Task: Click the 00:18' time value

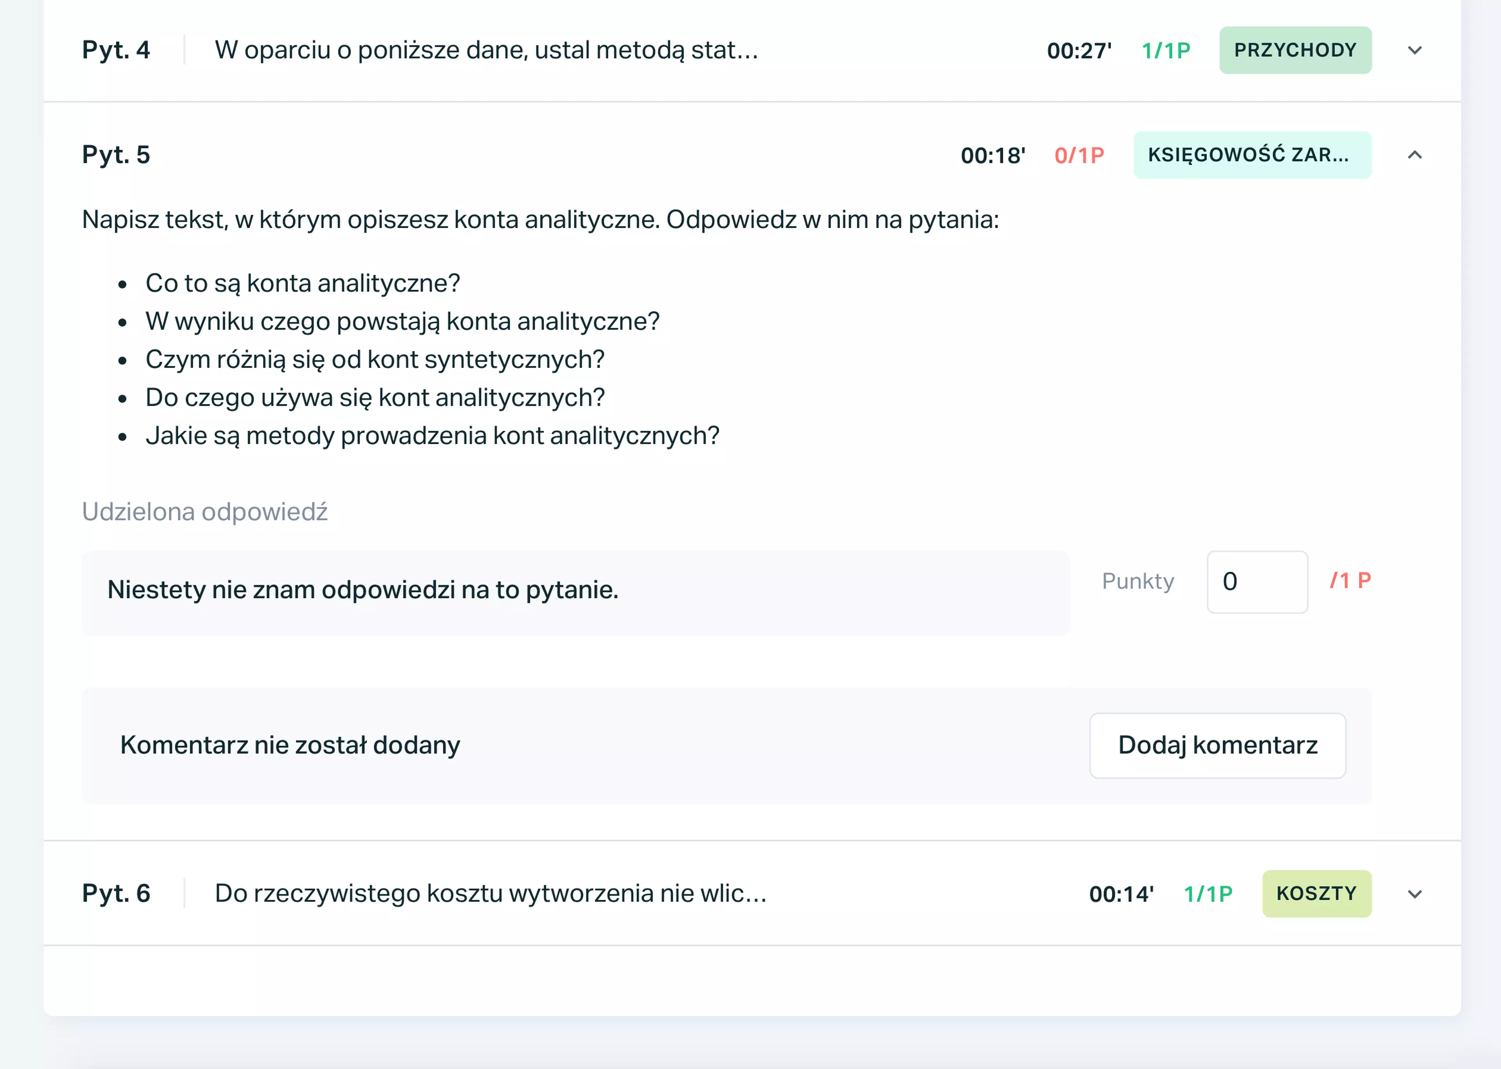Action: point(992,155)
